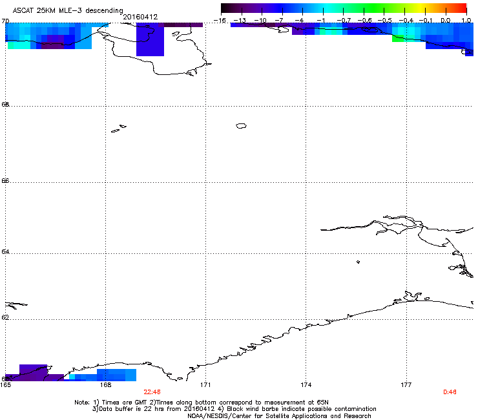
Task: Click the -0.7 colorbar label
Action: click(344, 21)
